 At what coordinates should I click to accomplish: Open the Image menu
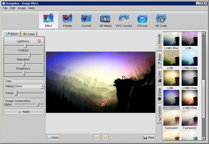coord(22,8)
